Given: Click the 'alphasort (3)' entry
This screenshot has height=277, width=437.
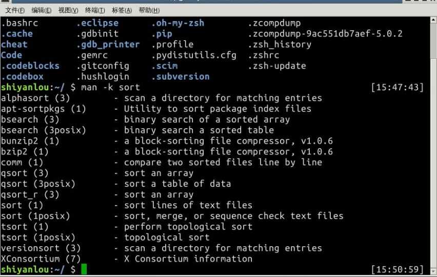Looking at the screenshot, I should 35,98.
